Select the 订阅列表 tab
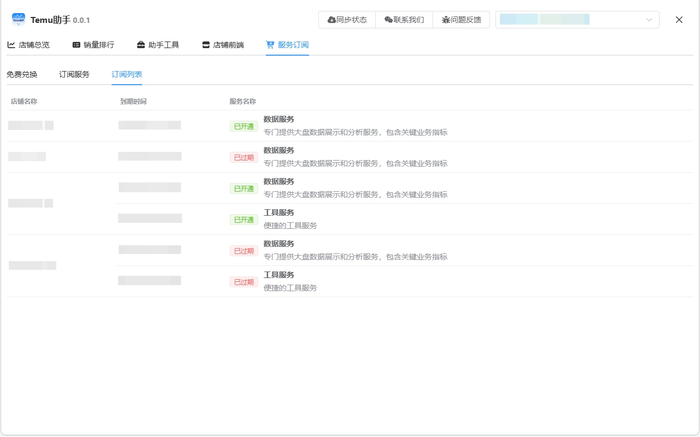The image size is (700, 437). click(126, 74)
